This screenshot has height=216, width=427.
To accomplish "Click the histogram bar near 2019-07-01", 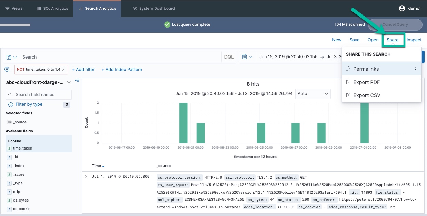I will coord(364,123).
